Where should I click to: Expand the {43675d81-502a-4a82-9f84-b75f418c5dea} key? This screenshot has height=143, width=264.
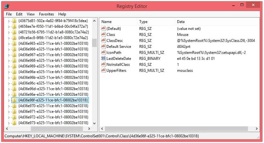[9, 21]
